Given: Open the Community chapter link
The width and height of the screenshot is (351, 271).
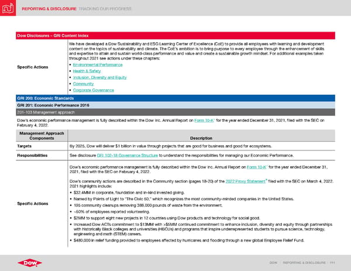Looking at the screenshot, I should [83, 84].
